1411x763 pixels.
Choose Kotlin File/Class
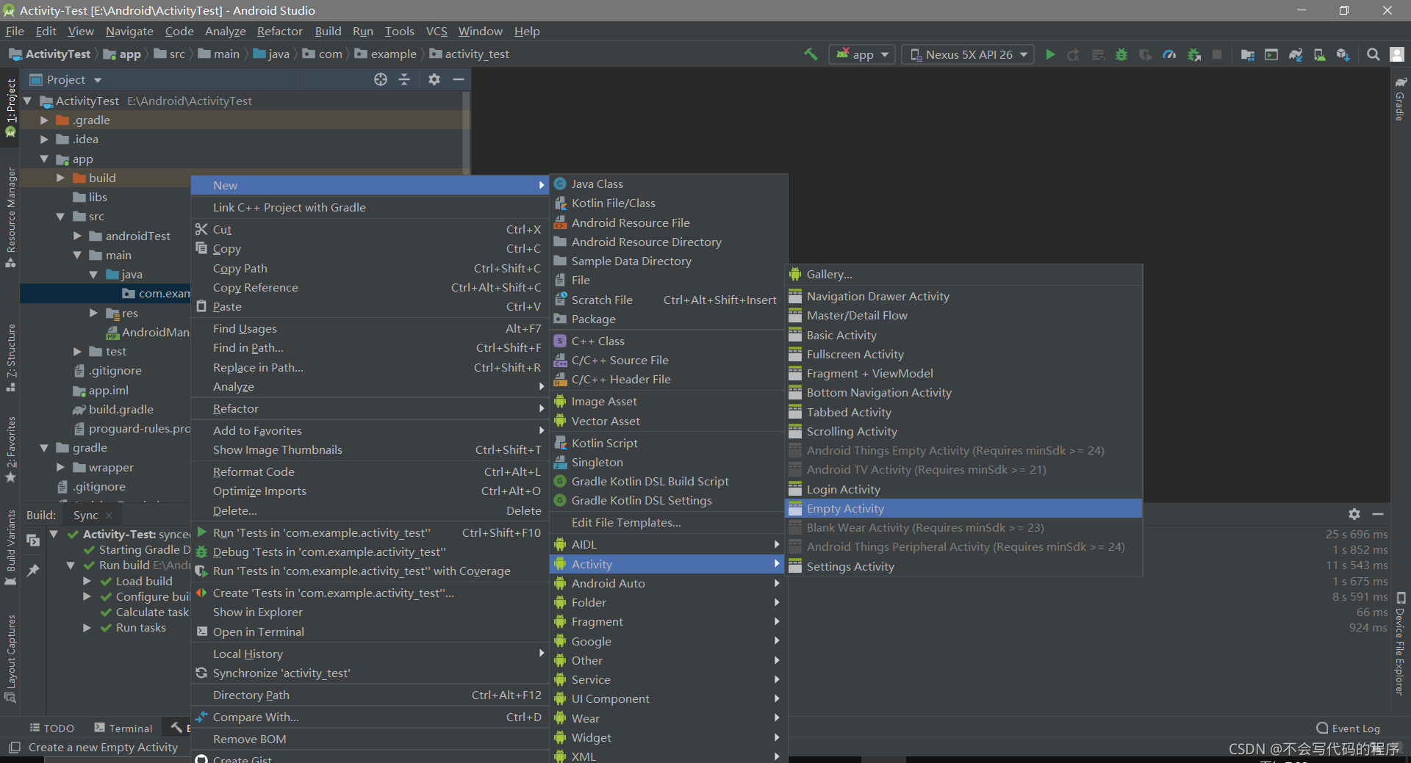tap(668, 203)
